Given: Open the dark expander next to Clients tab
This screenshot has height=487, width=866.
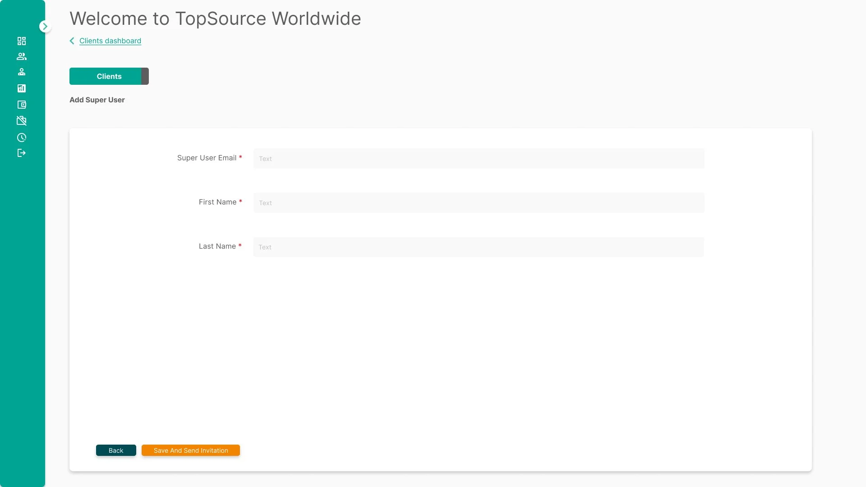Looking at the screenshot, I should click(x=144, y=76).
